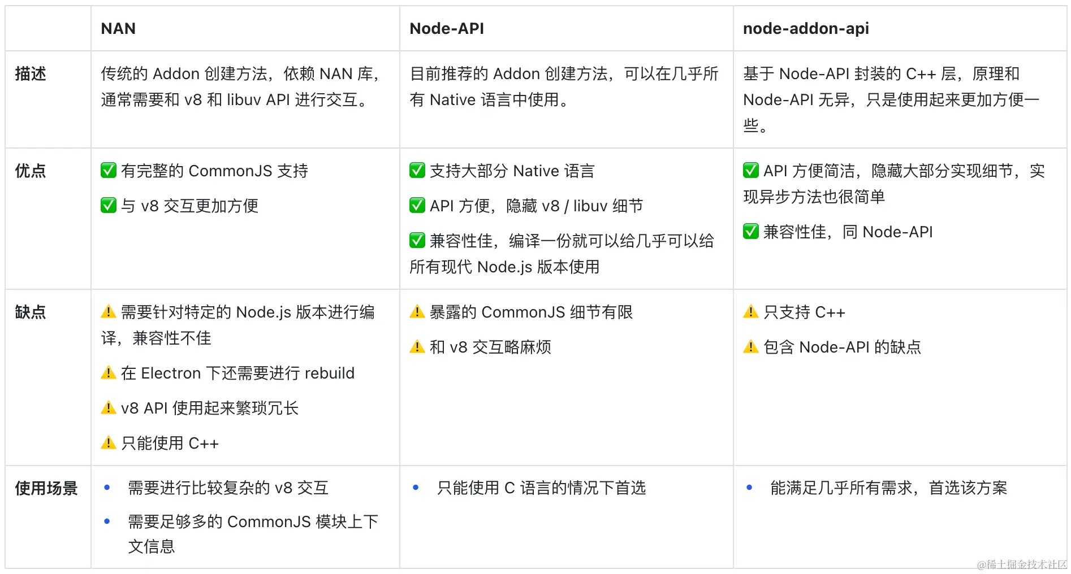This screenshot has height=574, width=1071.
Task: Click the checkmark before 支持大部分 Native 语言
Action: 417,170
